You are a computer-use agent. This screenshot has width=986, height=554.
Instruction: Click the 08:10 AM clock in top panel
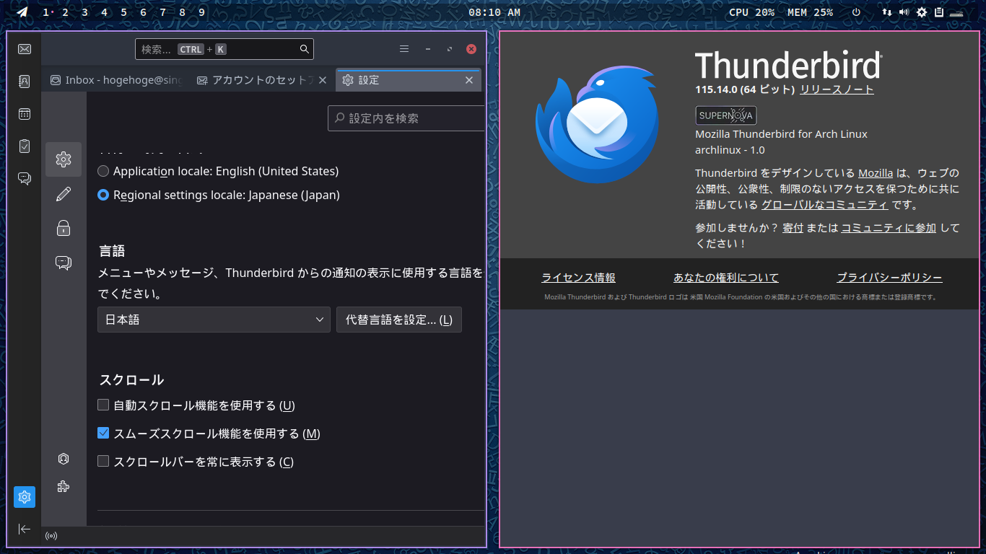click(494, 12)
